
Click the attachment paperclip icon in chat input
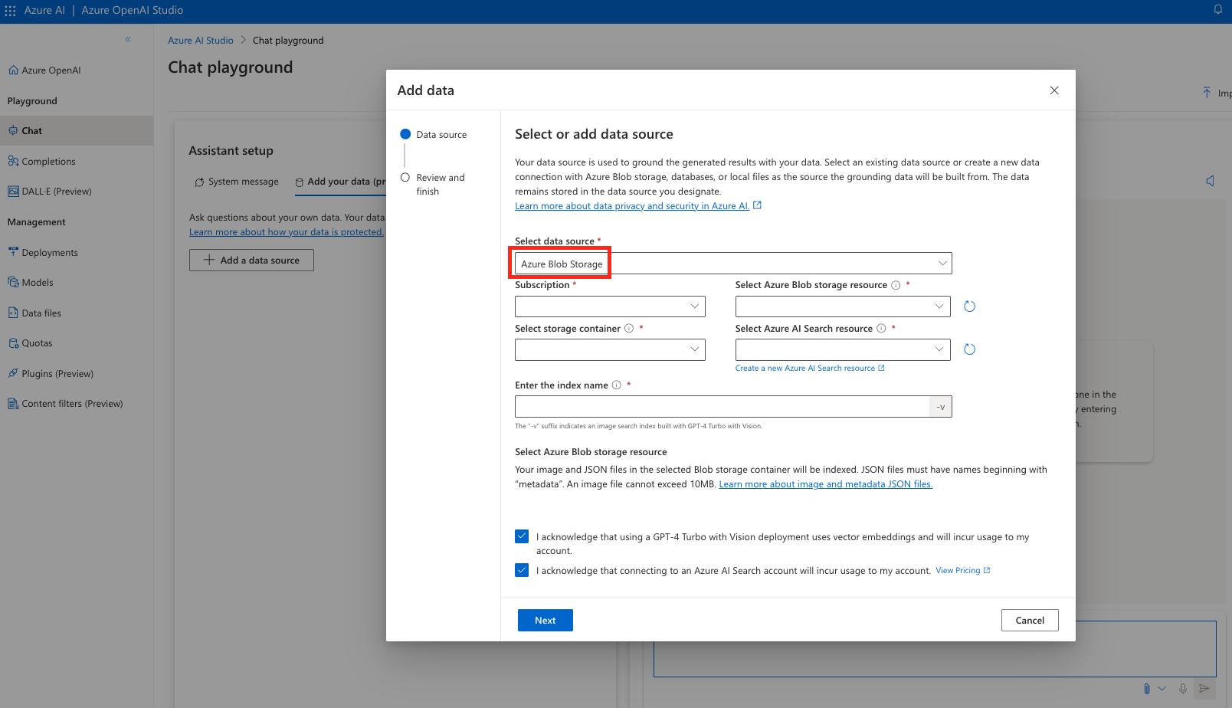(x=1147, y=689)
